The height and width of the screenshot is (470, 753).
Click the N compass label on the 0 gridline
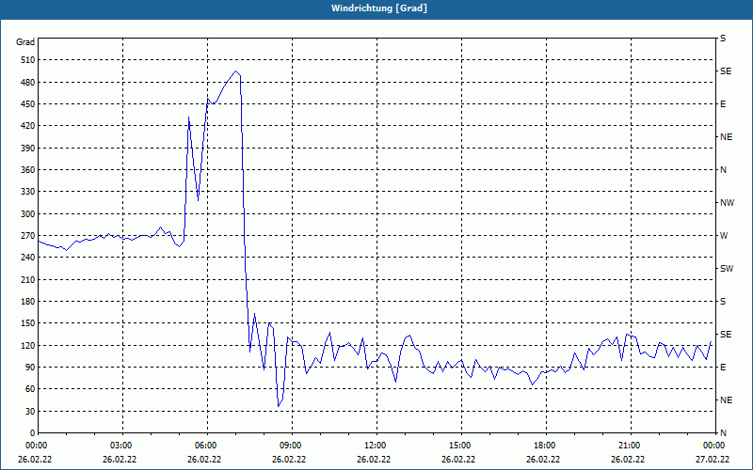coord(723,433)
